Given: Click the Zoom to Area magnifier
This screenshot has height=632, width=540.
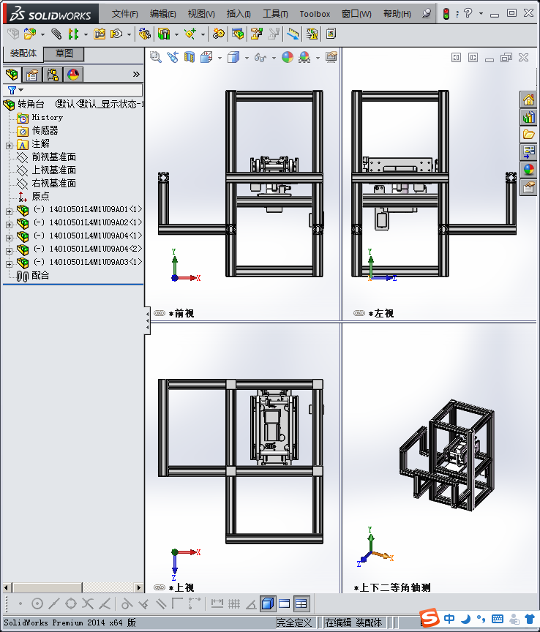Looking at the screenshot, I should [x=155, y=57].
